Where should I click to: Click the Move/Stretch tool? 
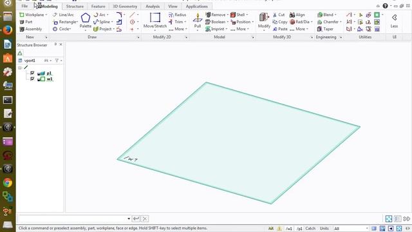click(155, 21)
